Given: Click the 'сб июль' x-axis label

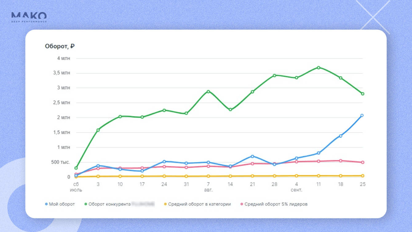Looking at the screenshot, I should coord(76,187).
